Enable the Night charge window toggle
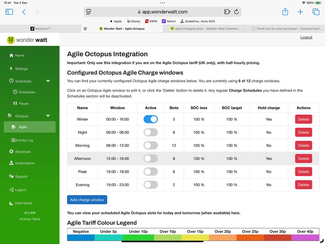Viewport: 325px width, 244px height. tap(150, 132)
